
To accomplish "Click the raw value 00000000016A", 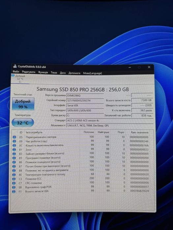I will click(x=139, y=145).
